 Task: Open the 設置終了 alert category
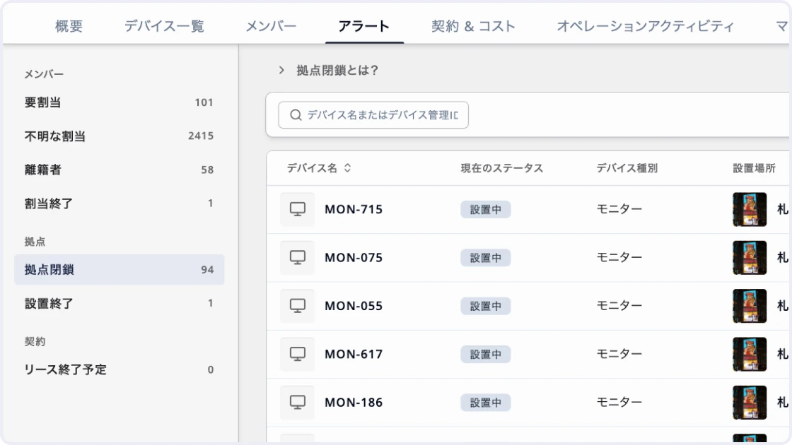(120, 303)
